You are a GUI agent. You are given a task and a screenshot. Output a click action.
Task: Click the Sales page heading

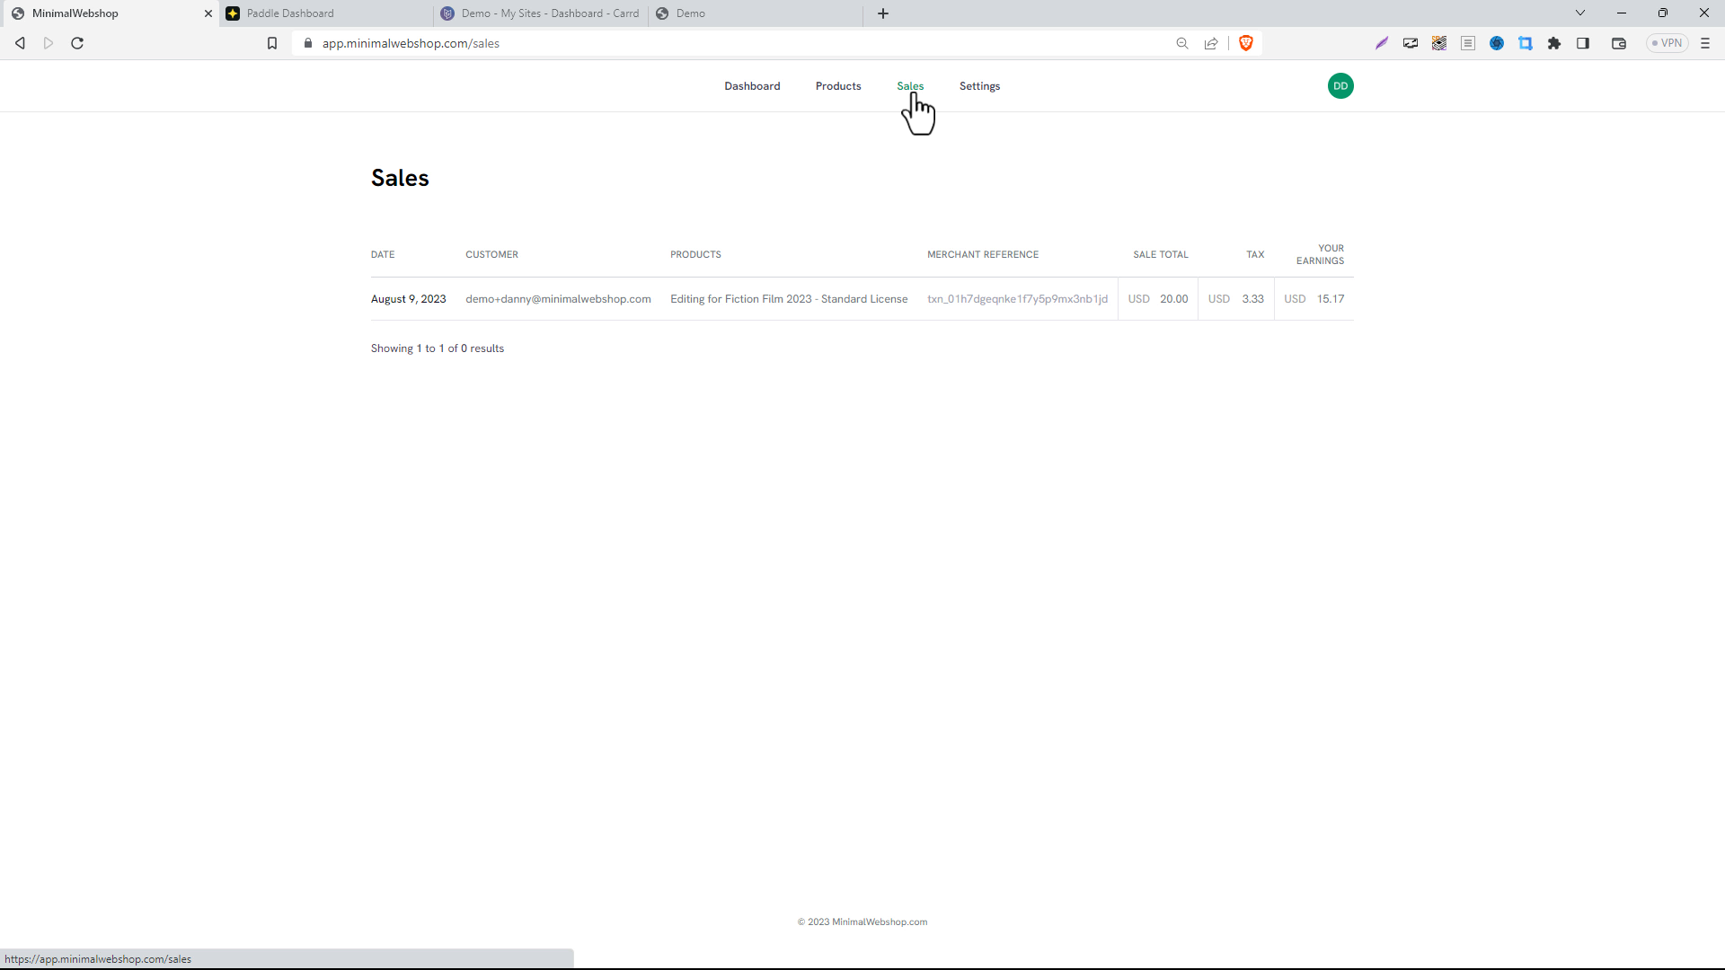[400, 178]
